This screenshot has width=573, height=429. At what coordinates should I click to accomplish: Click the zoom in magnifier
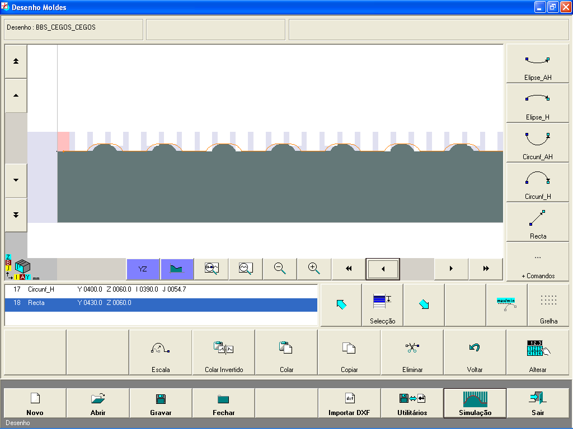pos(314,269)
